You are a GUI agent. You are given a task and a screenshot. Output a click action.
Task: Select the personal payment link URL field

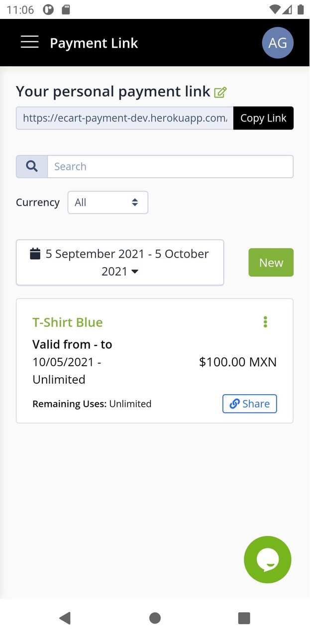pos(124,118)
